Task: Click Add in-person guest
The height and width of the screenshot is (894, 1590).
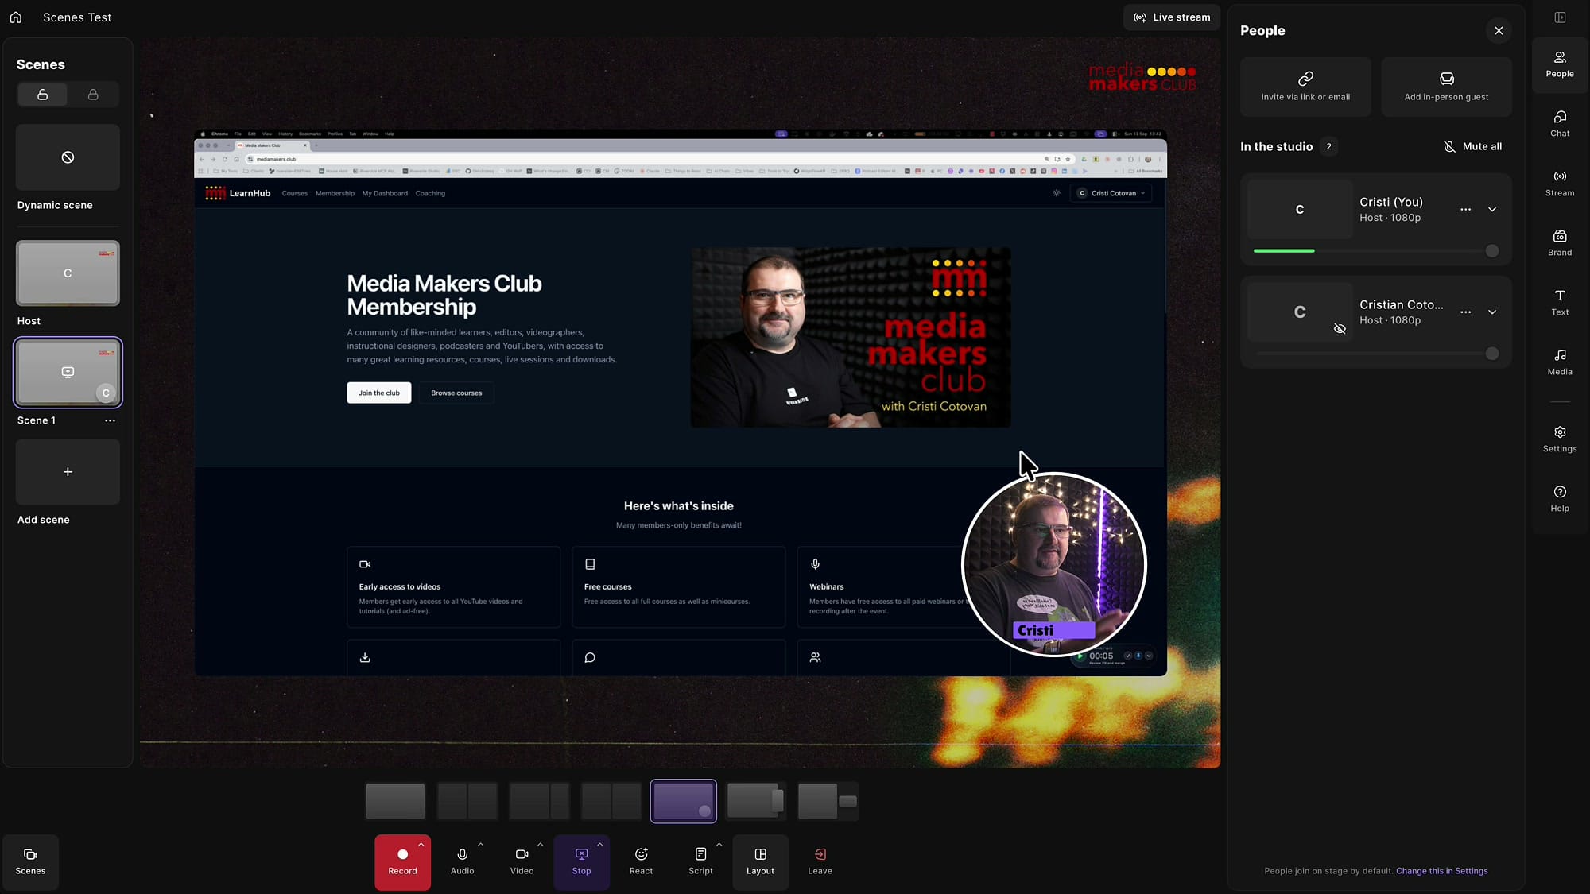Action: (1446, 87)
